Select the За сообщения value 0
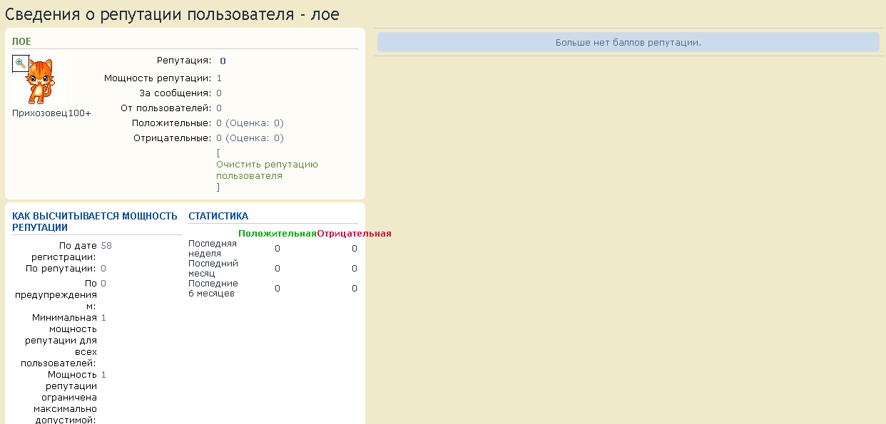 coord(219,93)
